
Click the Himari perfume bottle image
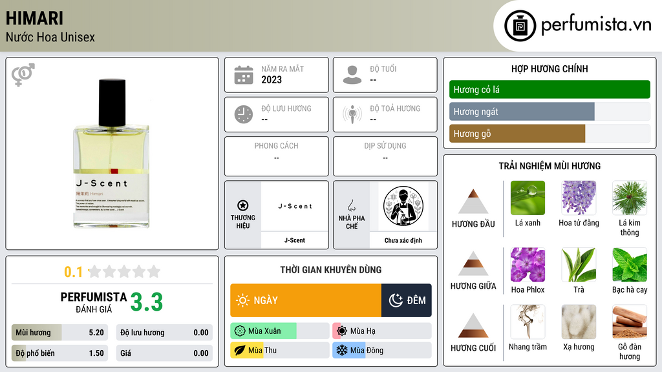click(x=111, y=154)
